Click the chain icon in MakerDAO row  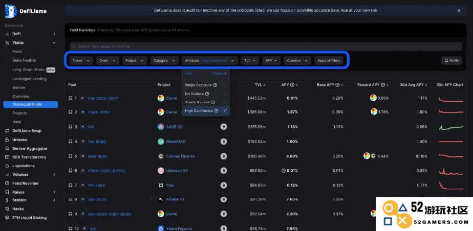(224, 142)
